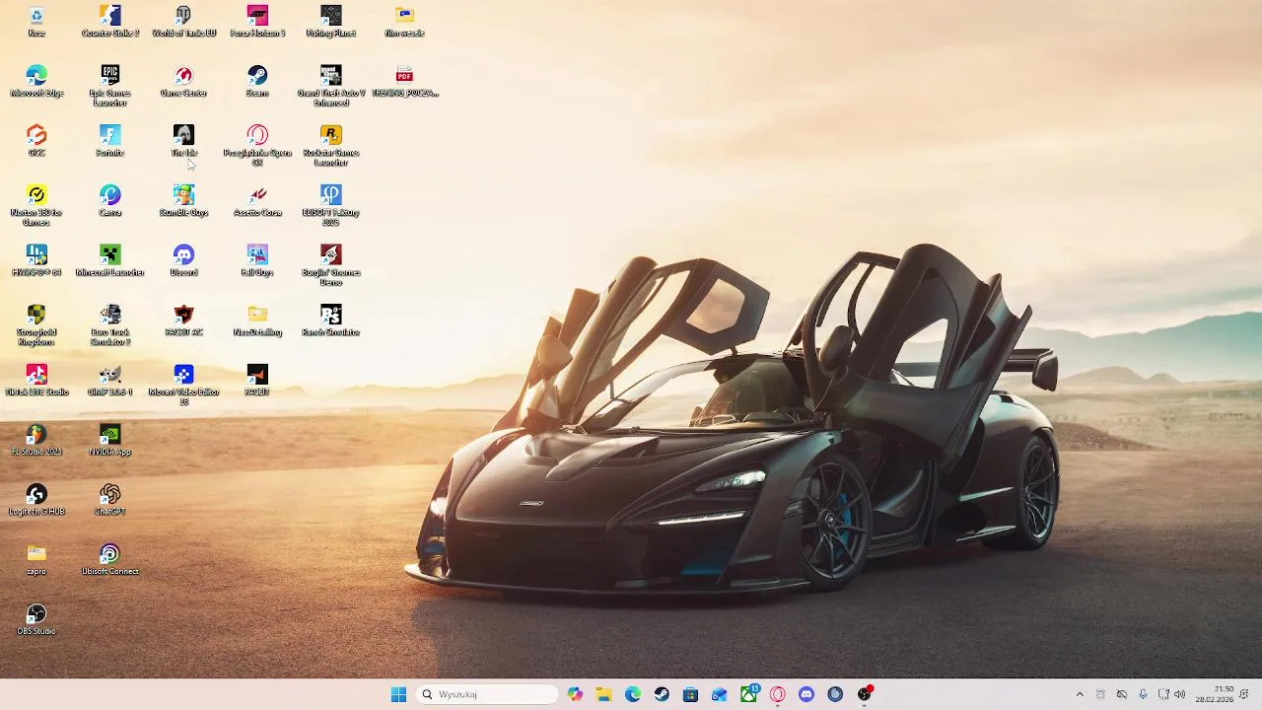
Task: Select the Fishing Planet shortcut
Action: (x=331, y=22)
